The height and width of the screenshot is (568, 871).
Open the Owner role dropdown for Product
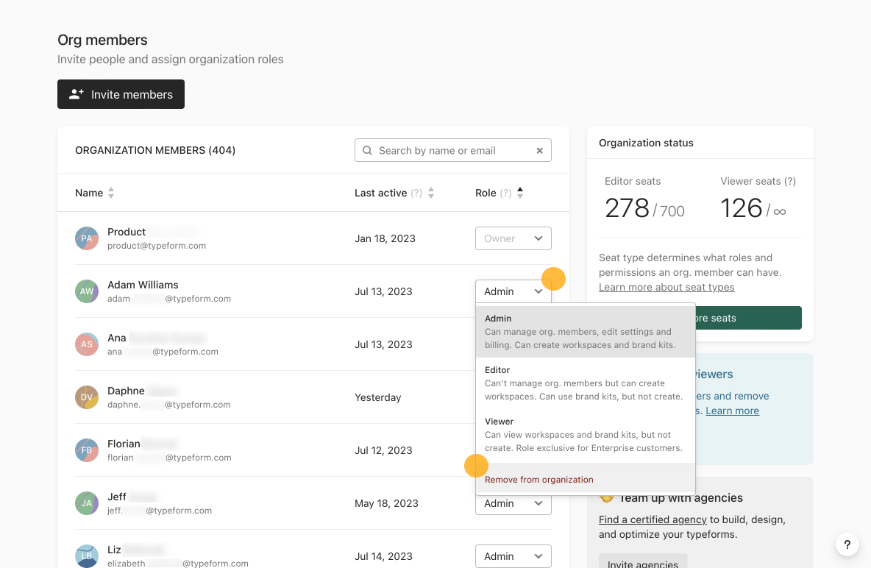pos(513,238)
